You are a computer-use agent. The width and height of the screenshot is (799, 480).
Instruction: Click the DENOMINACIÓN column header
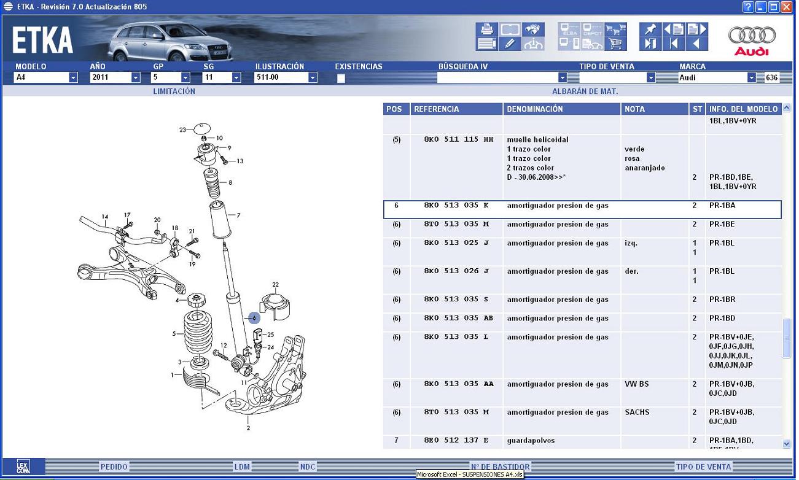(x=562, y=109)
